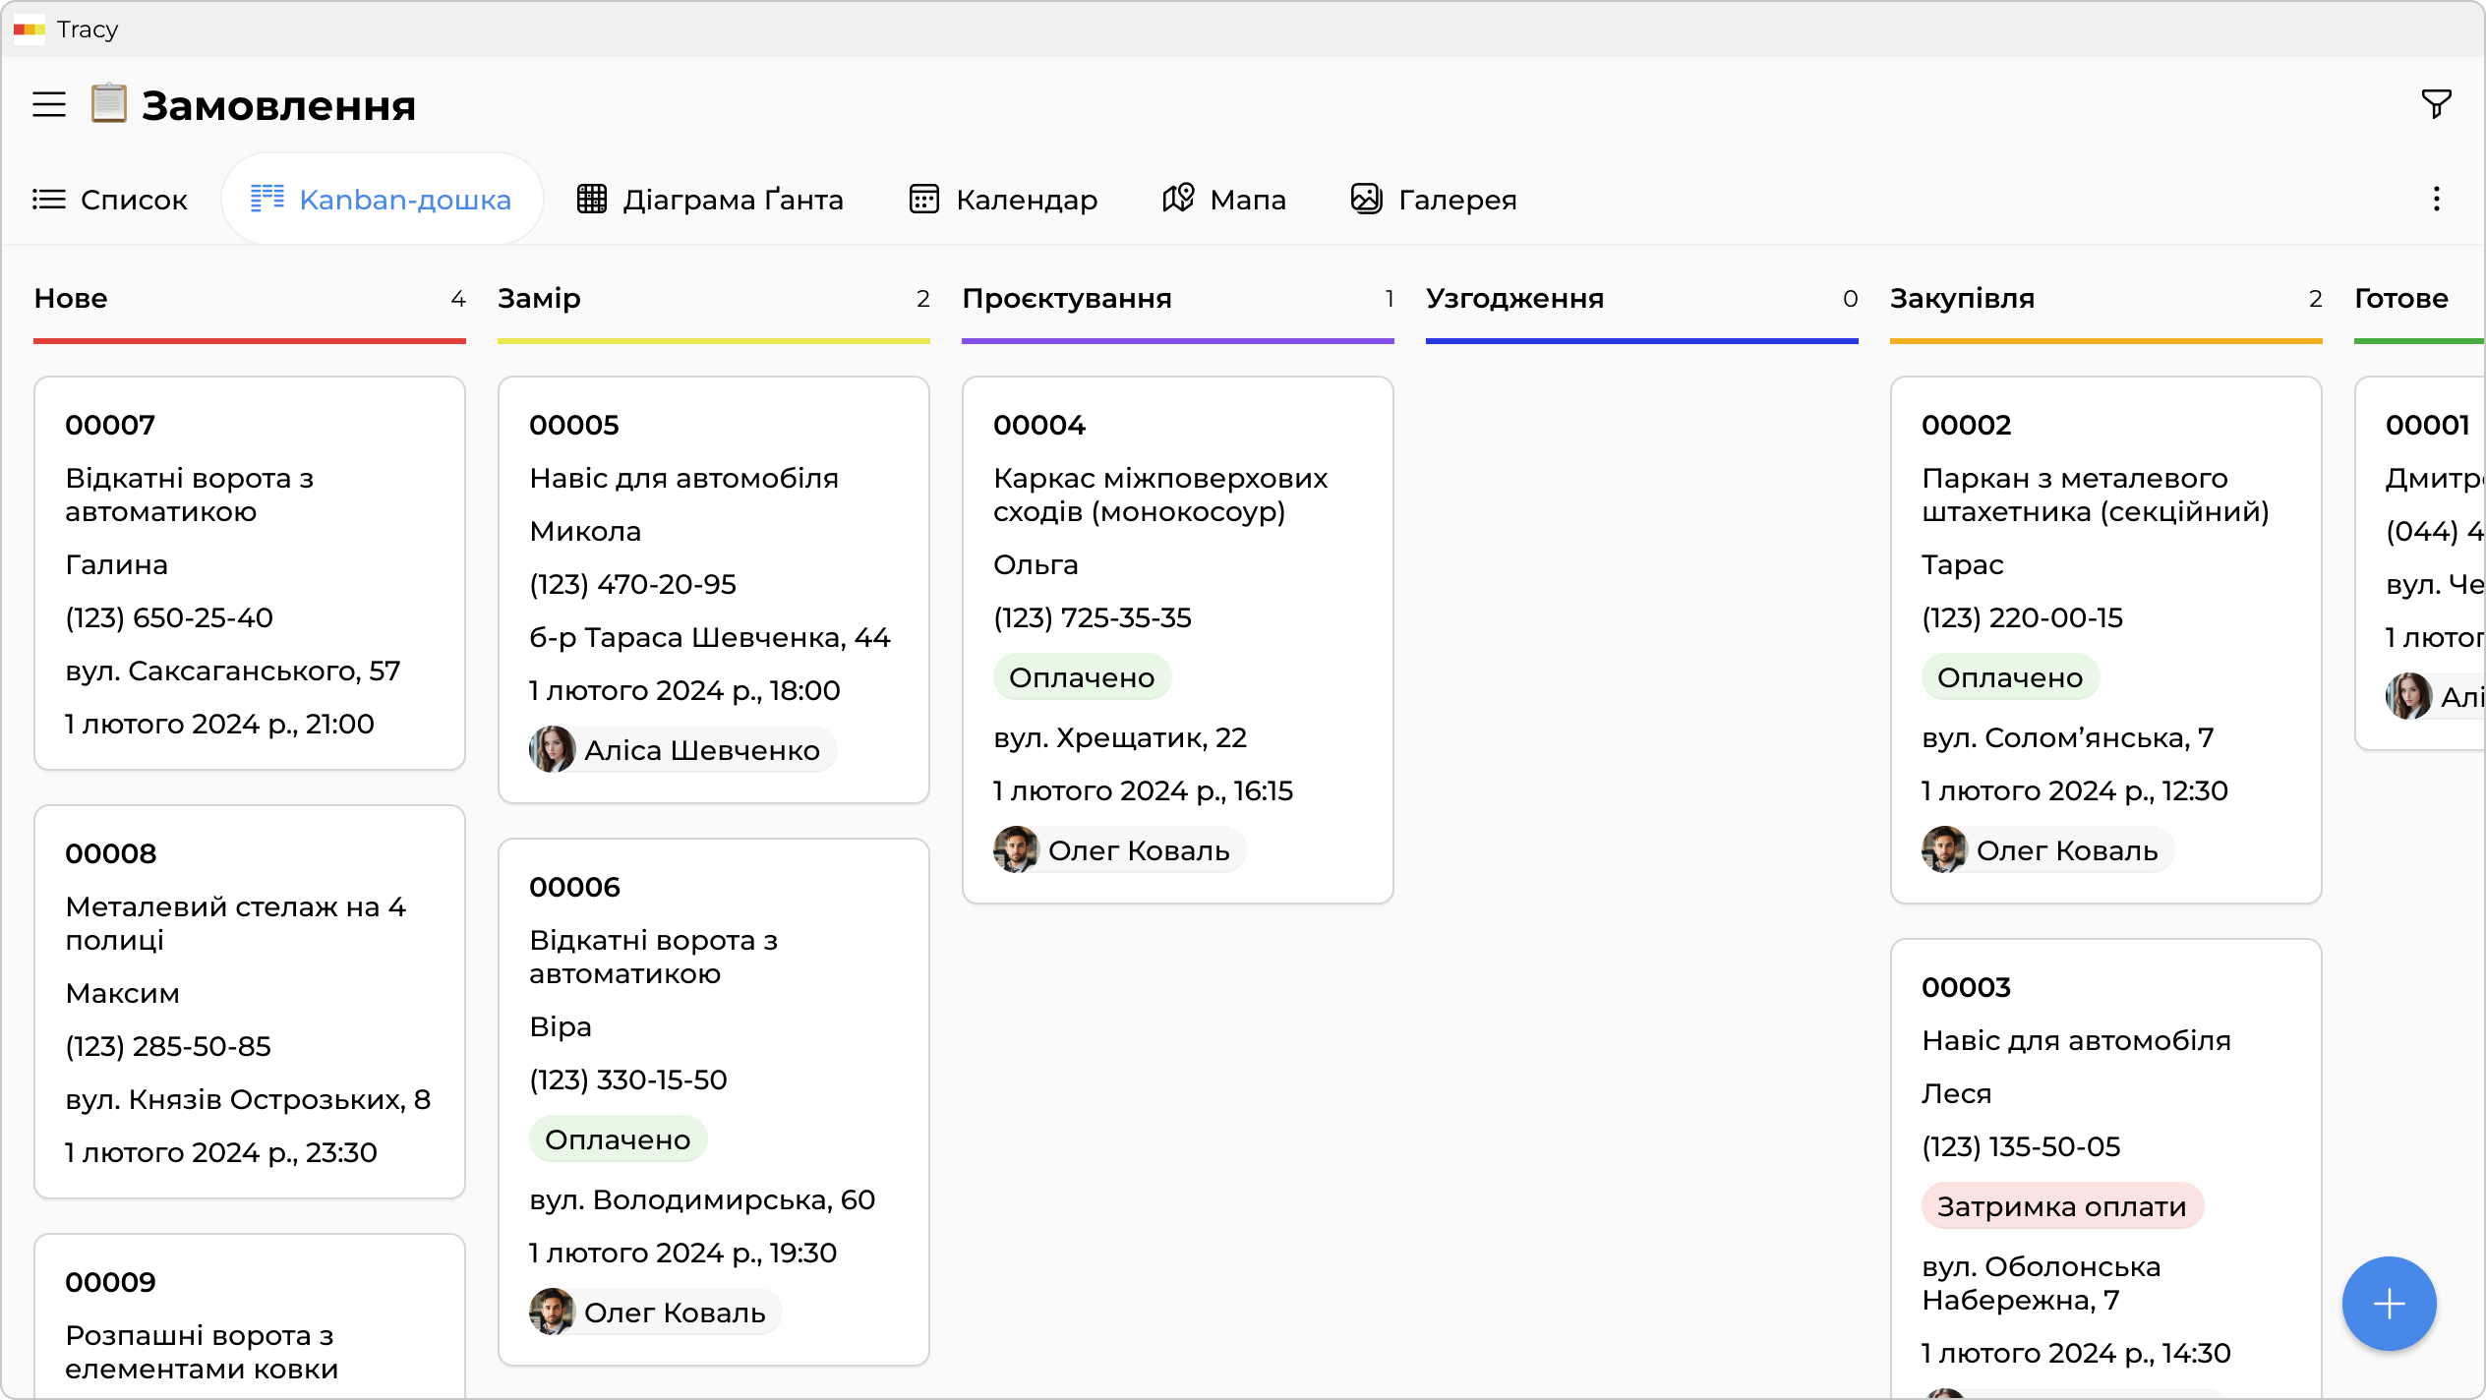Click Аліса Шевченко avatar on order 00005
The height and width of the screenshot is (1400, 2486).
click(553, 750)
